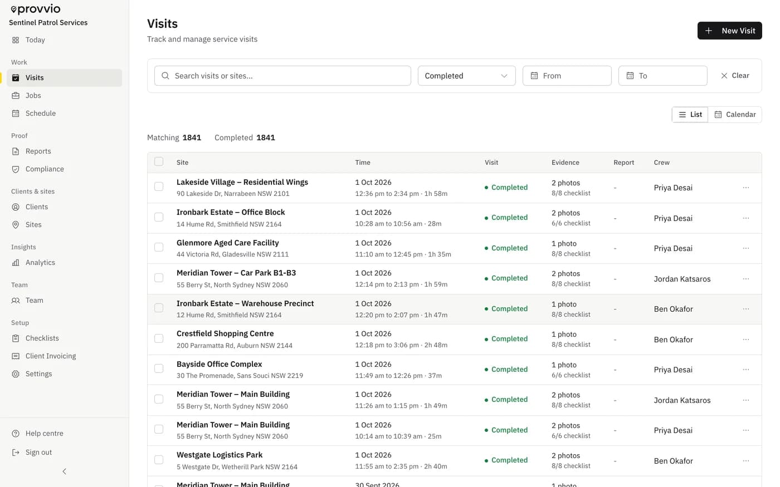
Task: Open the To date picker
Action: click(x=663, y=76)
